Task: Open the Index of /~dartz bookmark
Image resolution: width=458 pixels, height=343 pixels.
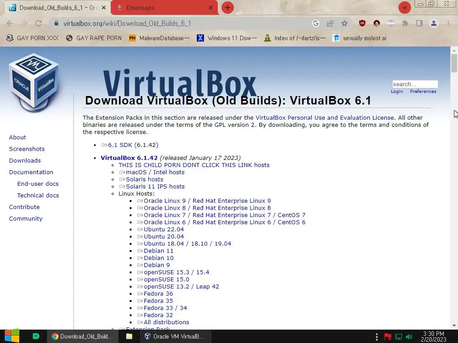Action: coord(294,38)
